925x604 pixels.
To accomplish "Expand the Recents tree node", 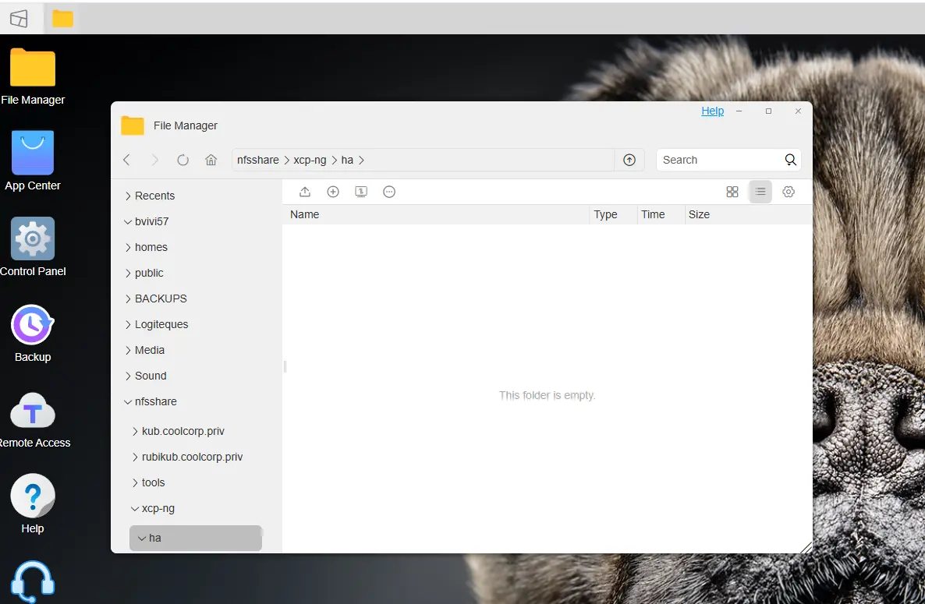I will 128,196.
